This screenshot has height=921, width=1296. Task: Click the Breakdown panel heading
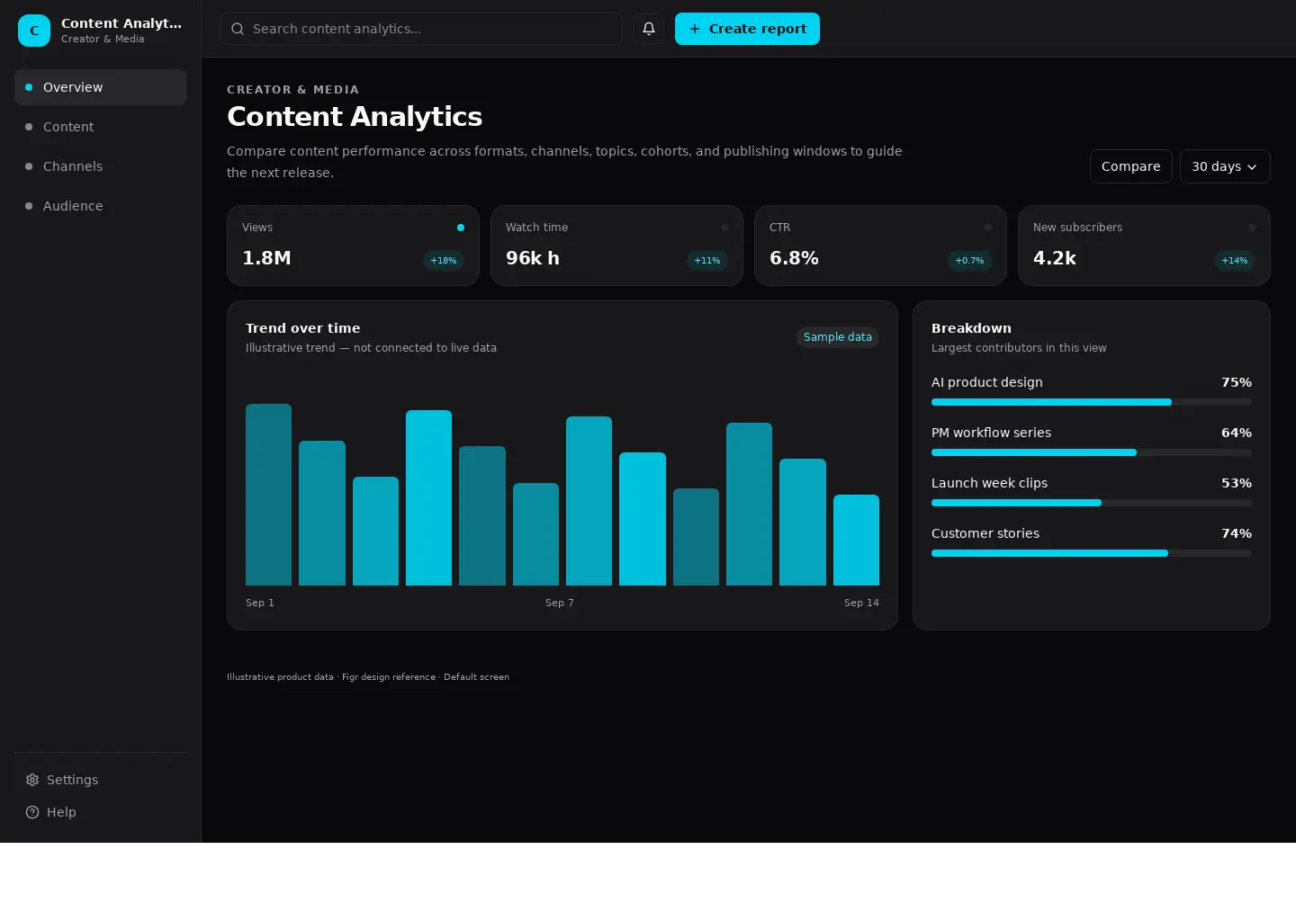click(x=971, y=328)
